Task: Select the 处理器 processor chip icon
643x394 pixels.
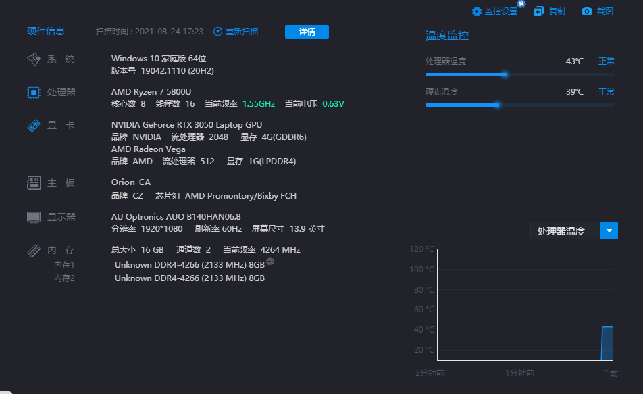Action: click(34, 93)
